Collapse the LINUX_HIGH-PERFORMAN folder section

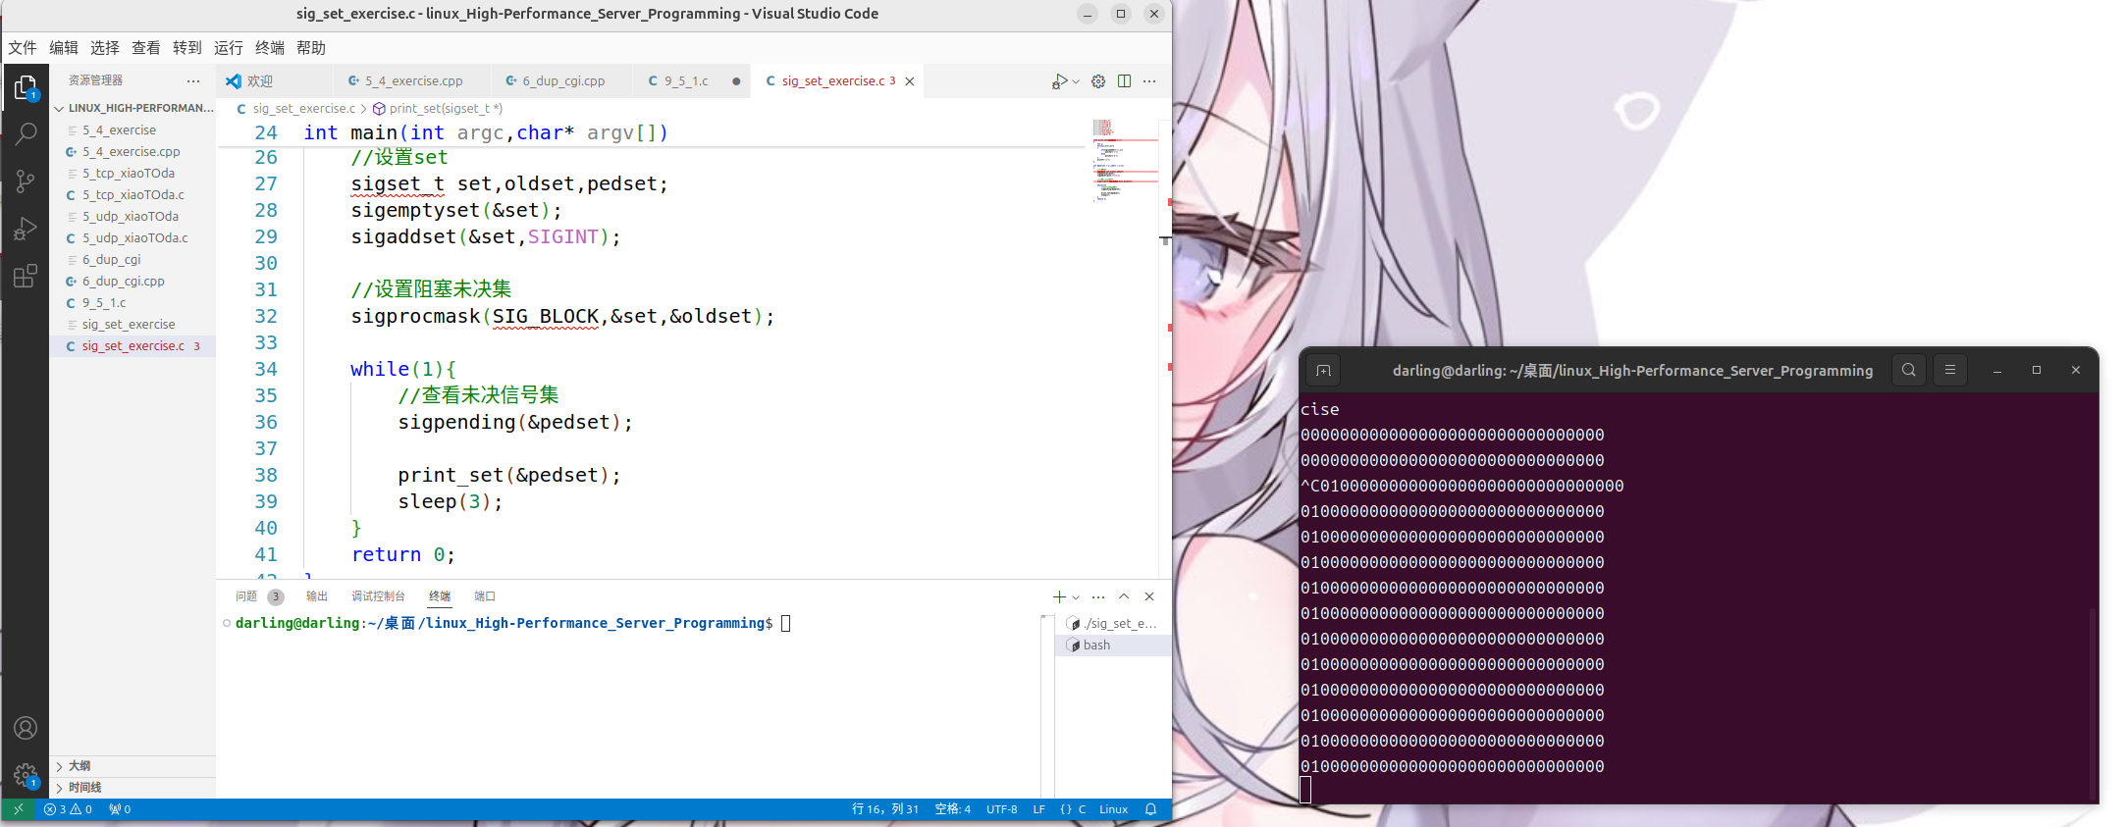pos(133,108)
